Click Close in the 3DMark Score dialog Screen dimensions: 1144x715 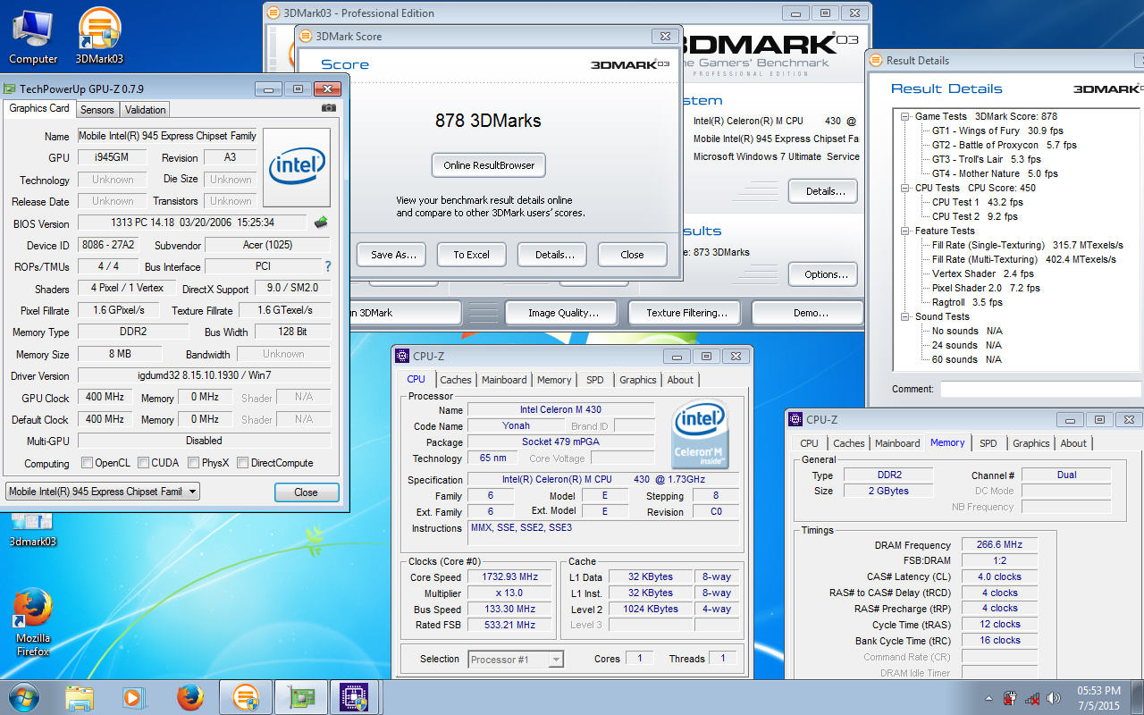632,255
